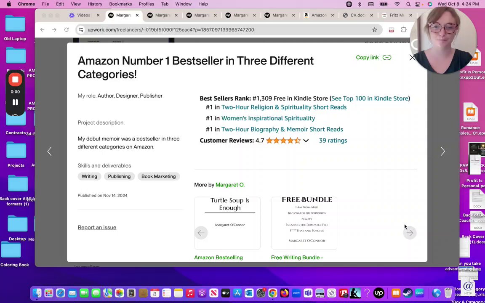This screenshot has height=303, width=485.
Task: Click the Free Writing Bundle title link
Action: point(297,258)
